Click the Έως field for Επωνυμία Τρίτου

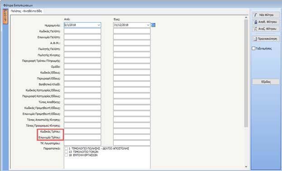click(x=132, y=137)
